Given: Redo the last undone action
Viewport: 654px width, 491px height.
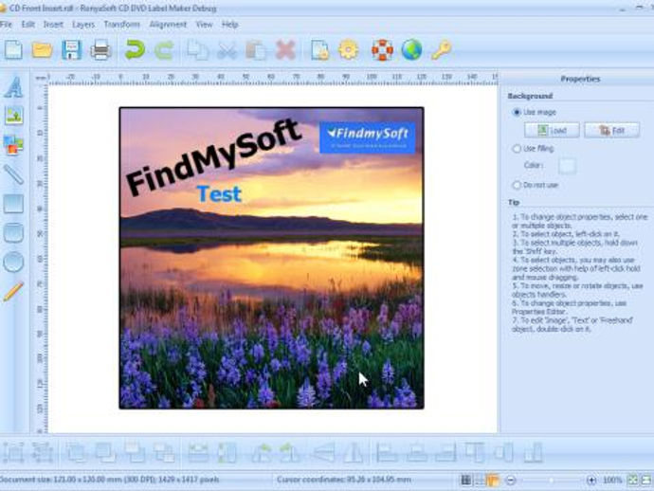Looking at the screenshot, I should [x=164, y=50].
